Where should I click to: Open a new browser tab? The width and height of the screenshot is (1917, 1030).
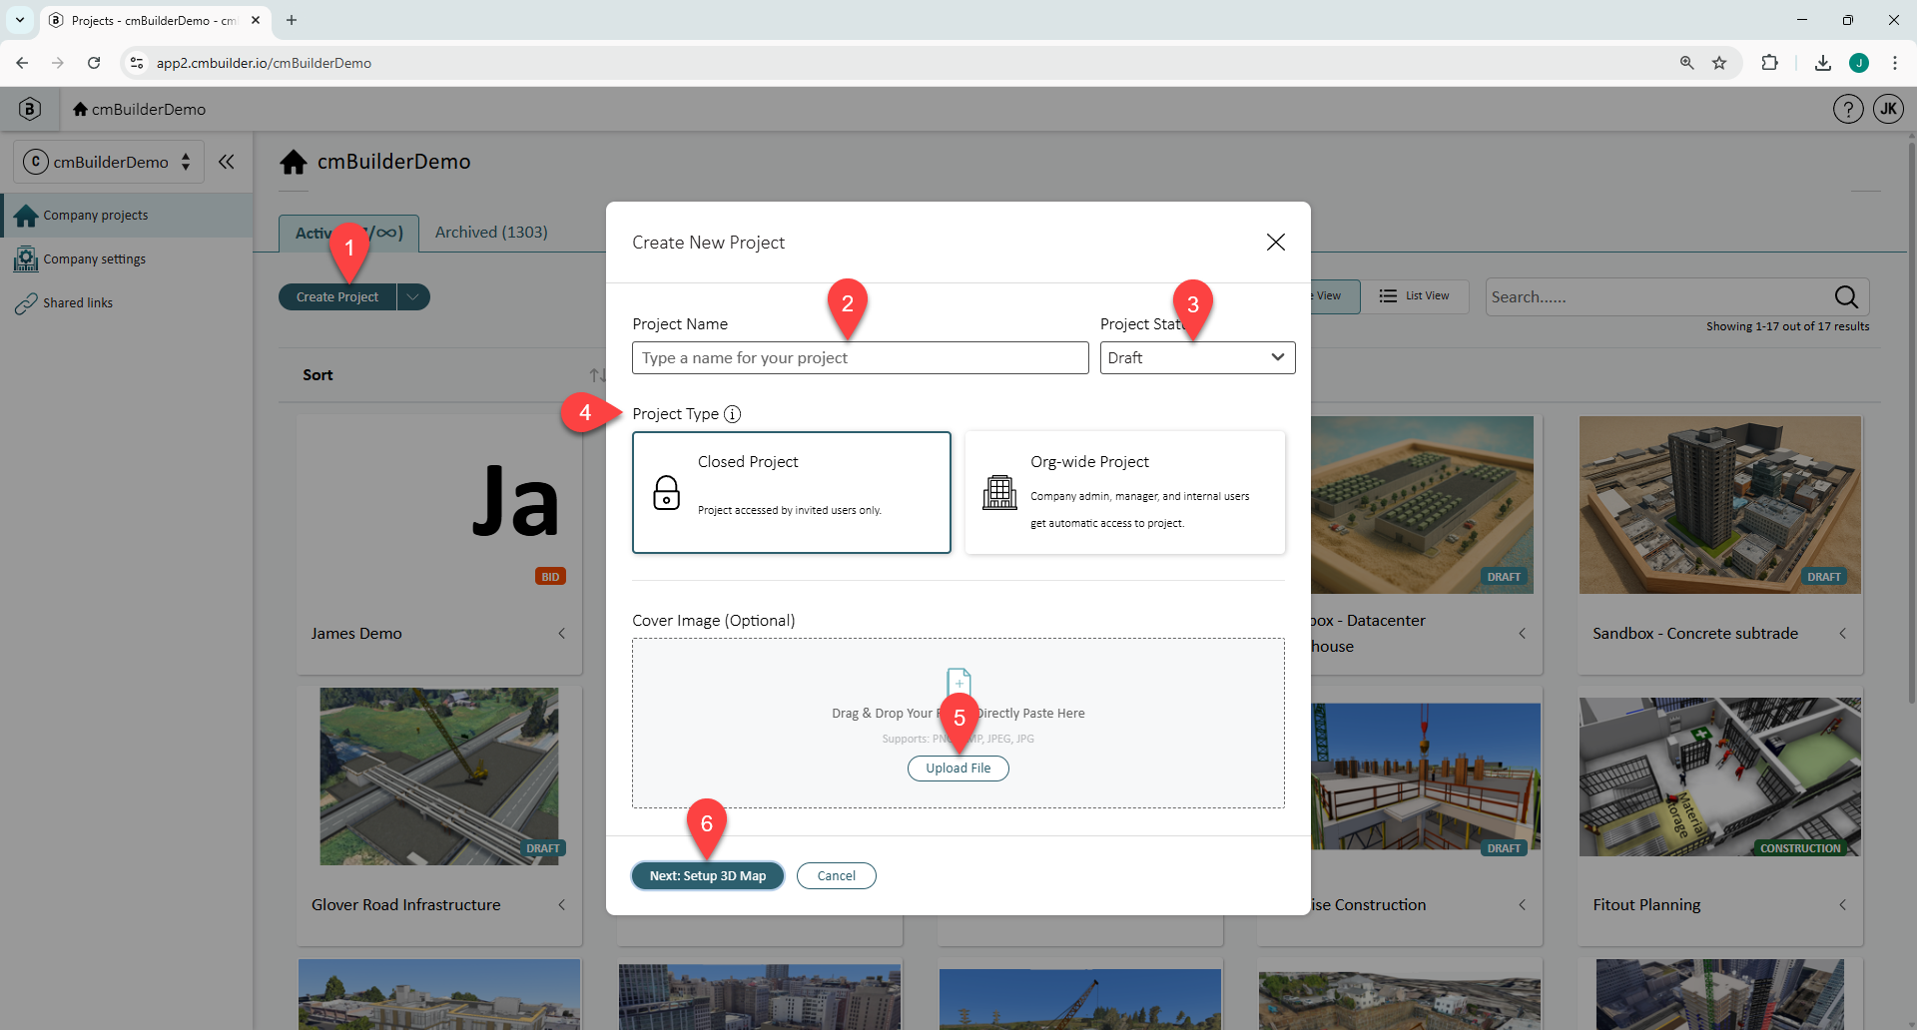pyautogui.click(x=292, y=20)
